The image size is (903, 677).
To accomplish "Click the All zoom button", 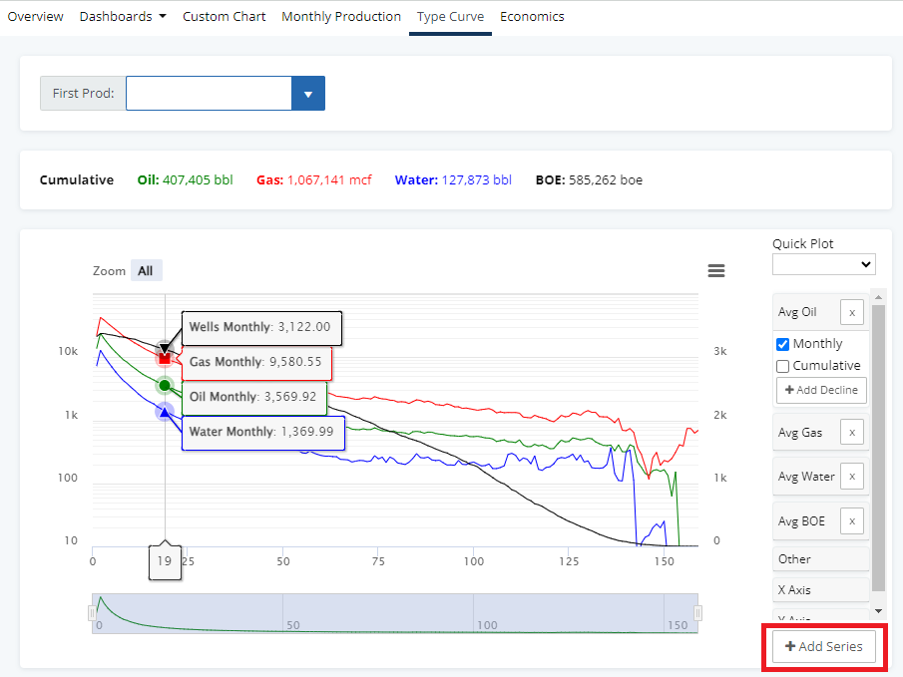I will pos(146,271).
